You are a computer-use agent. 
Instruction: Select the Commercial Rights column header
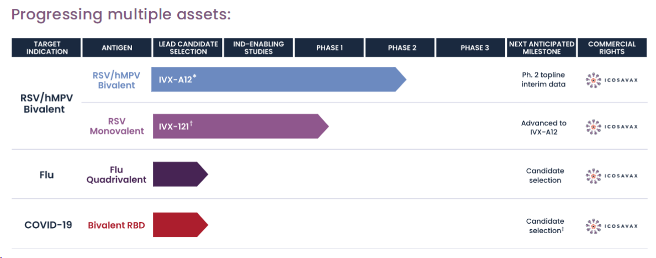[x=612, y=48]
